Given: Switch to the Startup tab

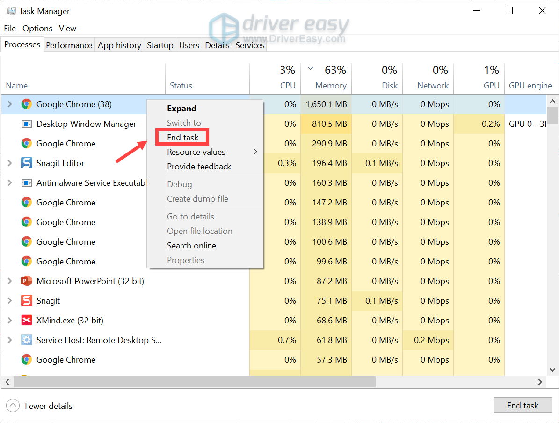Looking at the screenshot, I should 160,45.
